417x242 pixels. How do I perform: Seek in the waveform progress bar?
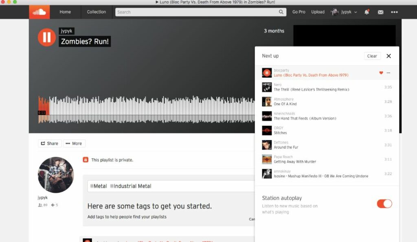146,109
